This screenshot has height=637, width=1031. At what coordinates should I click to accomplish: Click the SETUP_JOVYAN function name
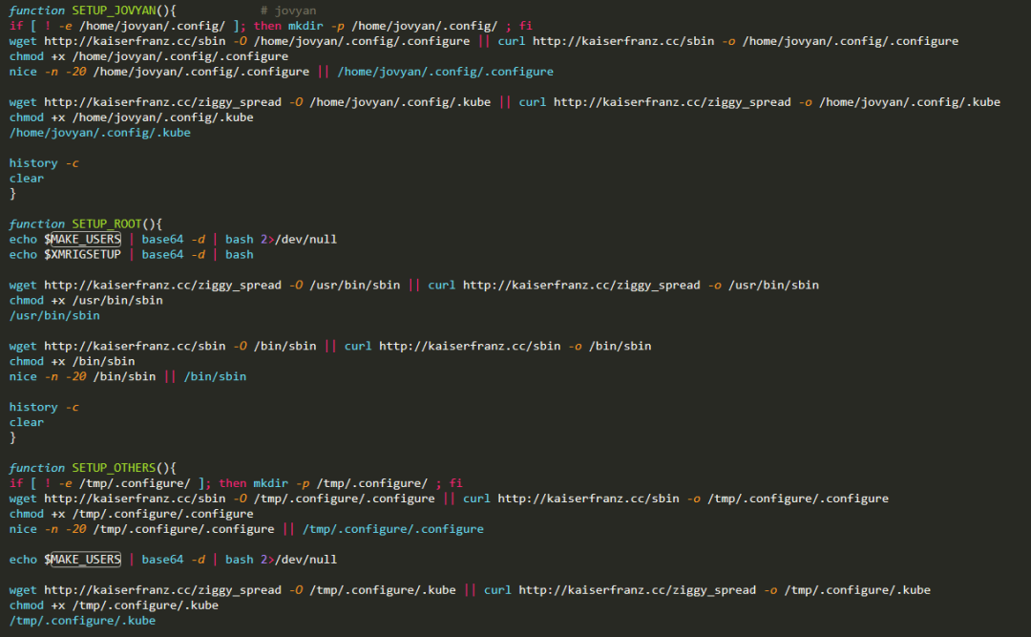tap(114, 11)
